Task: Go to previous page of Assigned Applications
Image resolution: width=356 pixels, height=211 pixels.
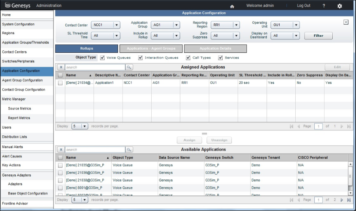Action: coord(299,126)
